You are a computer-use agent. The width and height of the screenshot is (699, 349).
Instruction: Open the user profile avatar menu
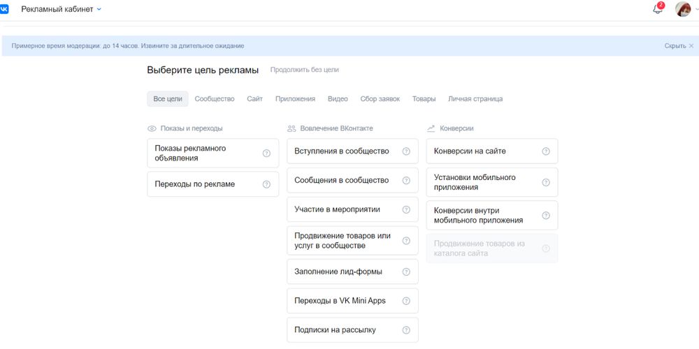[683, 9]
